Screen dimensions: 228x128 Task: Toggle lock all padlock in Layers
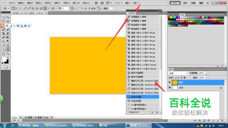coord(185,78)
